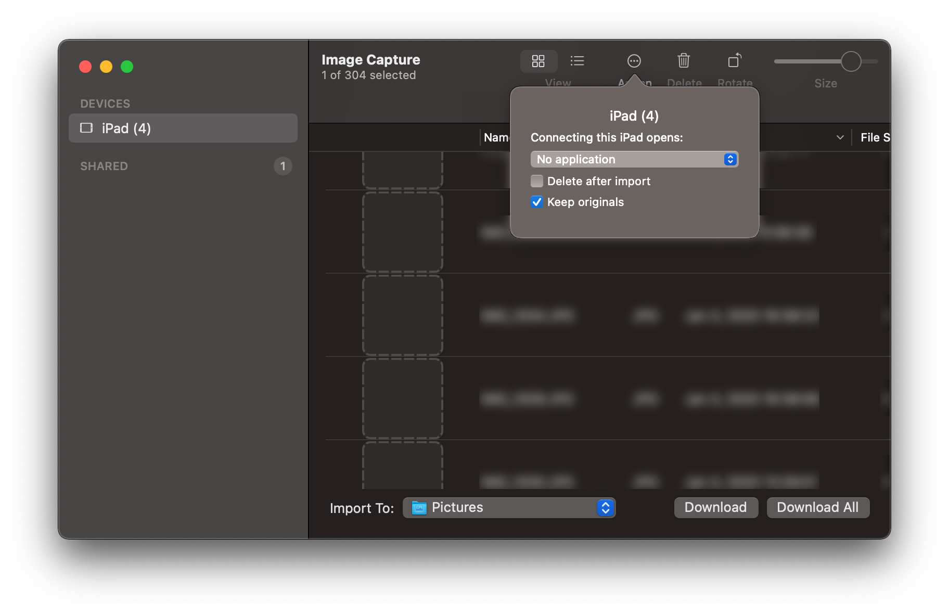The width and height of the screenshot is (949, 616).
Task: Sort by the File Size column header
Action: pos(875,137)
